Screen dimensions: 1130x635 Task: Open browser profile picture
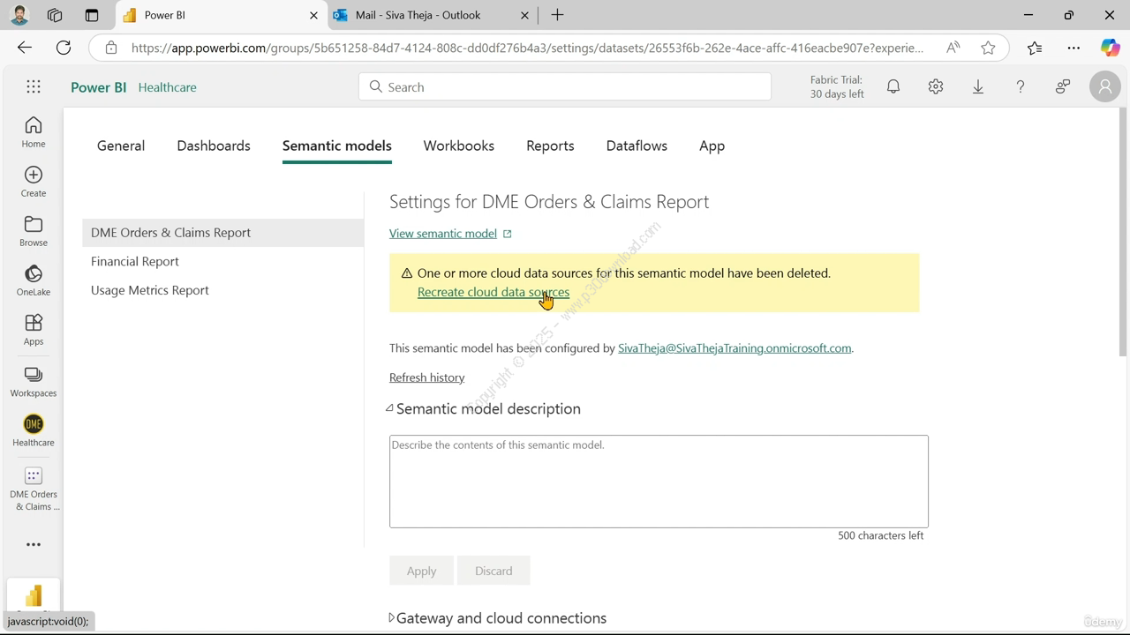pos(19,15)
